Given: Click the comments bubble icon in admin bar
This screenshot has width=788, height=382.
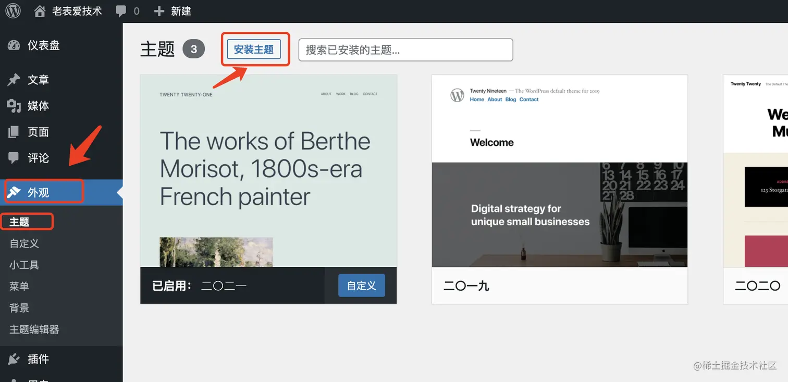Looking at the screenshot, I should [121, 11].
